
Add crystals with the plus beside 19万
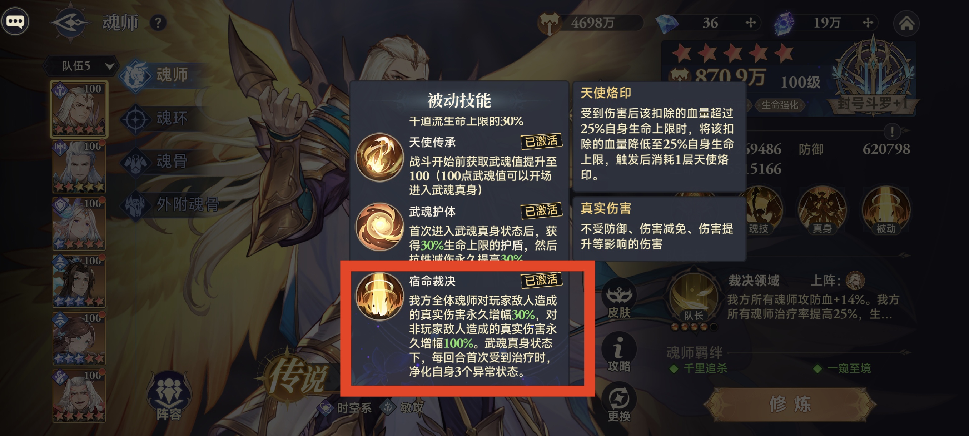(868, 23)
